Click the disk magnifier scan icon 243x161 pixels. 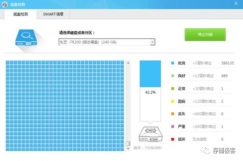(x=26, y=38)
